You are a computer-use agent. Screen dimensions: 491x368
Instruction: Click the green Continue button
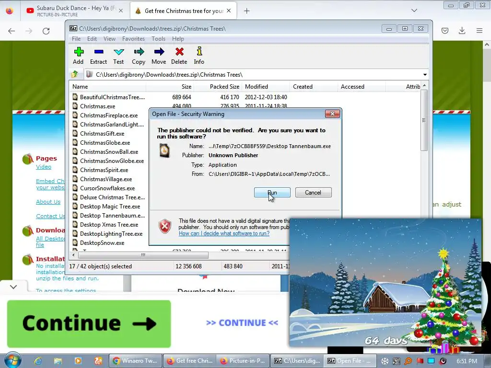[x=89, y=323]
